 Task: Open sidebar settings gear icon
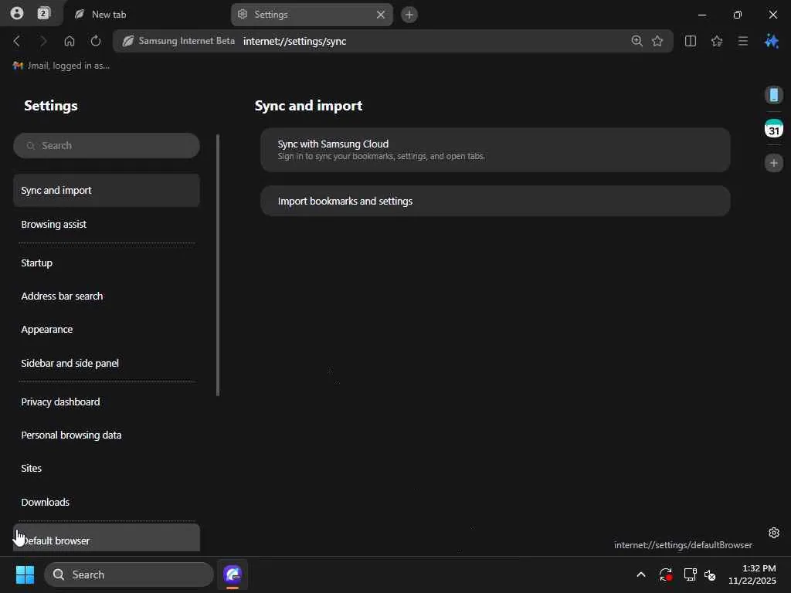[774, 533]
